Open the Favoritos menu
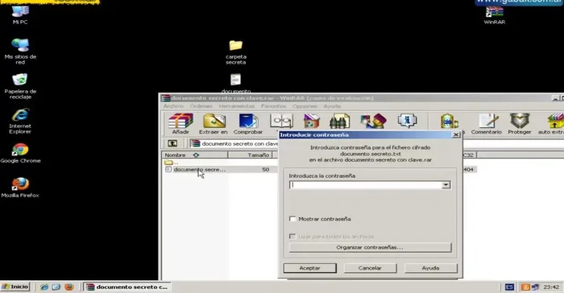The width and height of the screenshot is (564, 293). (x=273, y=106)
